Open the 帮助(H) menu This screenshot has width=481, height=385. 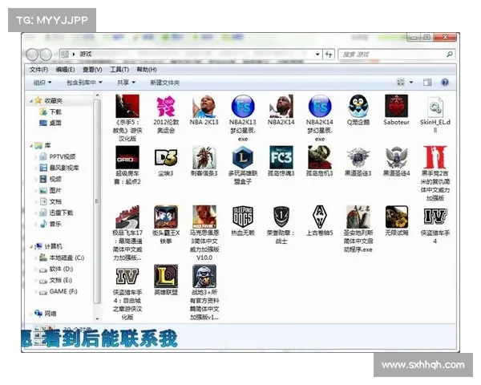click(x=147, y=70)
